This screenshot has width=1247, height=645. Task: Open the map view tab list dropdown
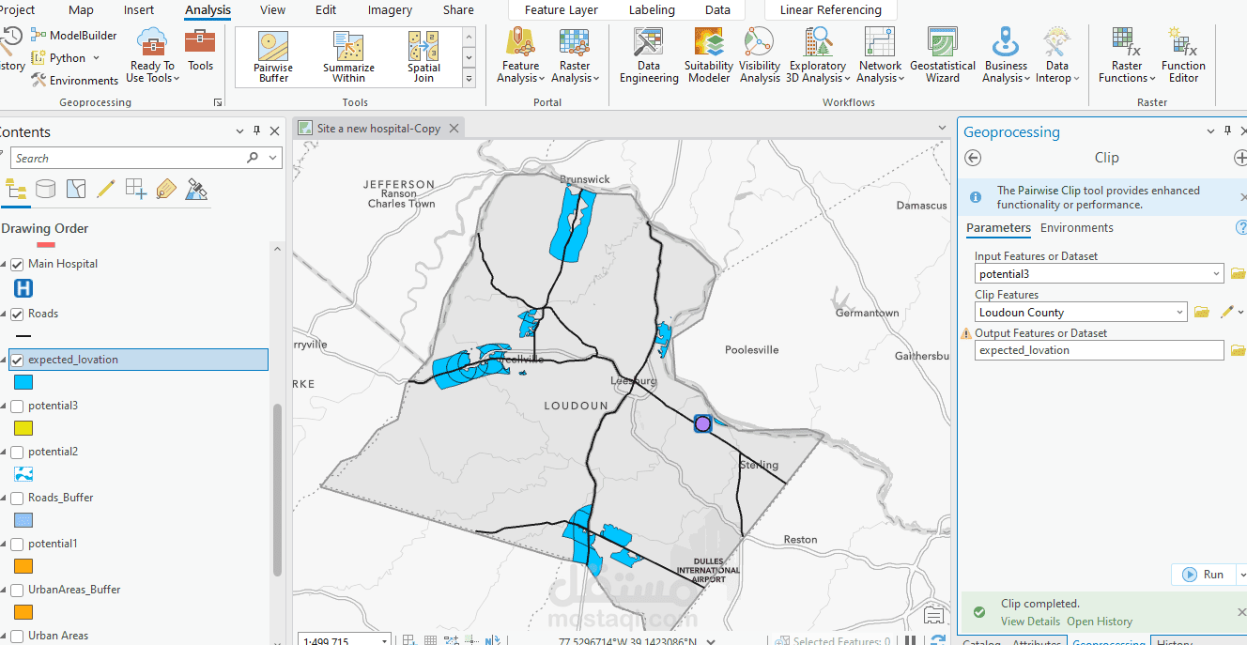tap(943, 128)
